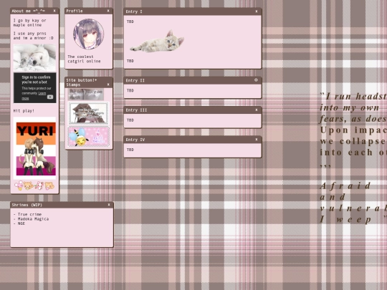The width and height of the screenshot is (387, 290).
Task: Click the pink ice cream bunny pixel icon
Action: coord(19,185)
